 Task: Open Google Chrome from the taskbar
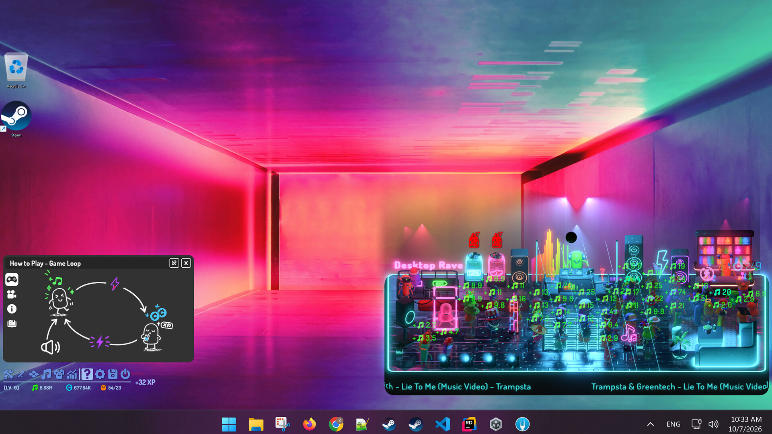tap(336, 424)
